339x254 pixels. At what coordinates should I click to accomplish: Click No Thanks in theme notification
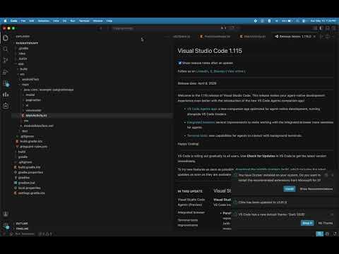[x=326, y=223]
